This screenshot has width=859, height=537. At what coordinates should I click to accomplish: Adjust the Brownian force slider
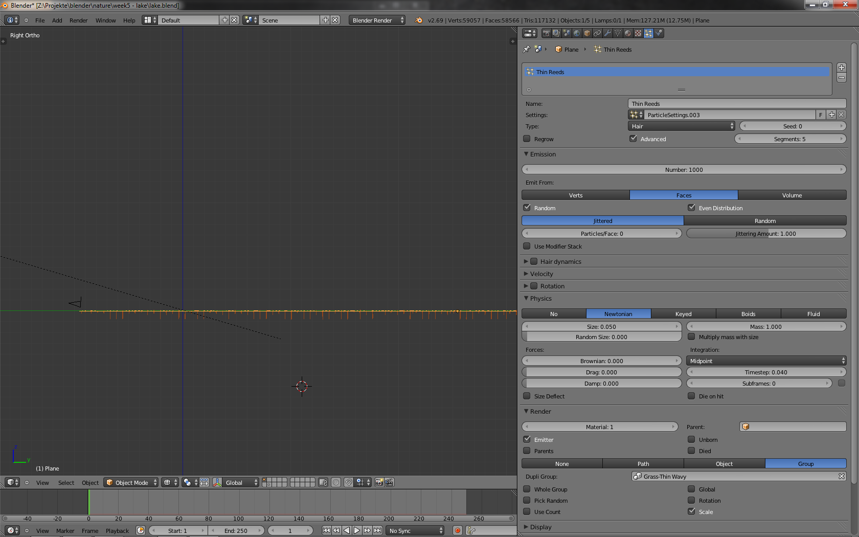coord(601,361)
